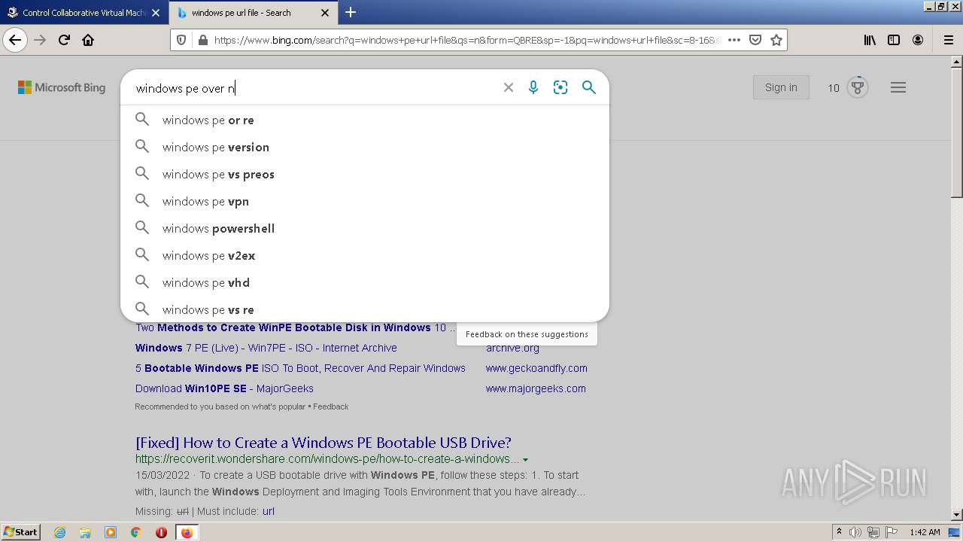
Task: Click Must include url link
Action: [269, 511]
